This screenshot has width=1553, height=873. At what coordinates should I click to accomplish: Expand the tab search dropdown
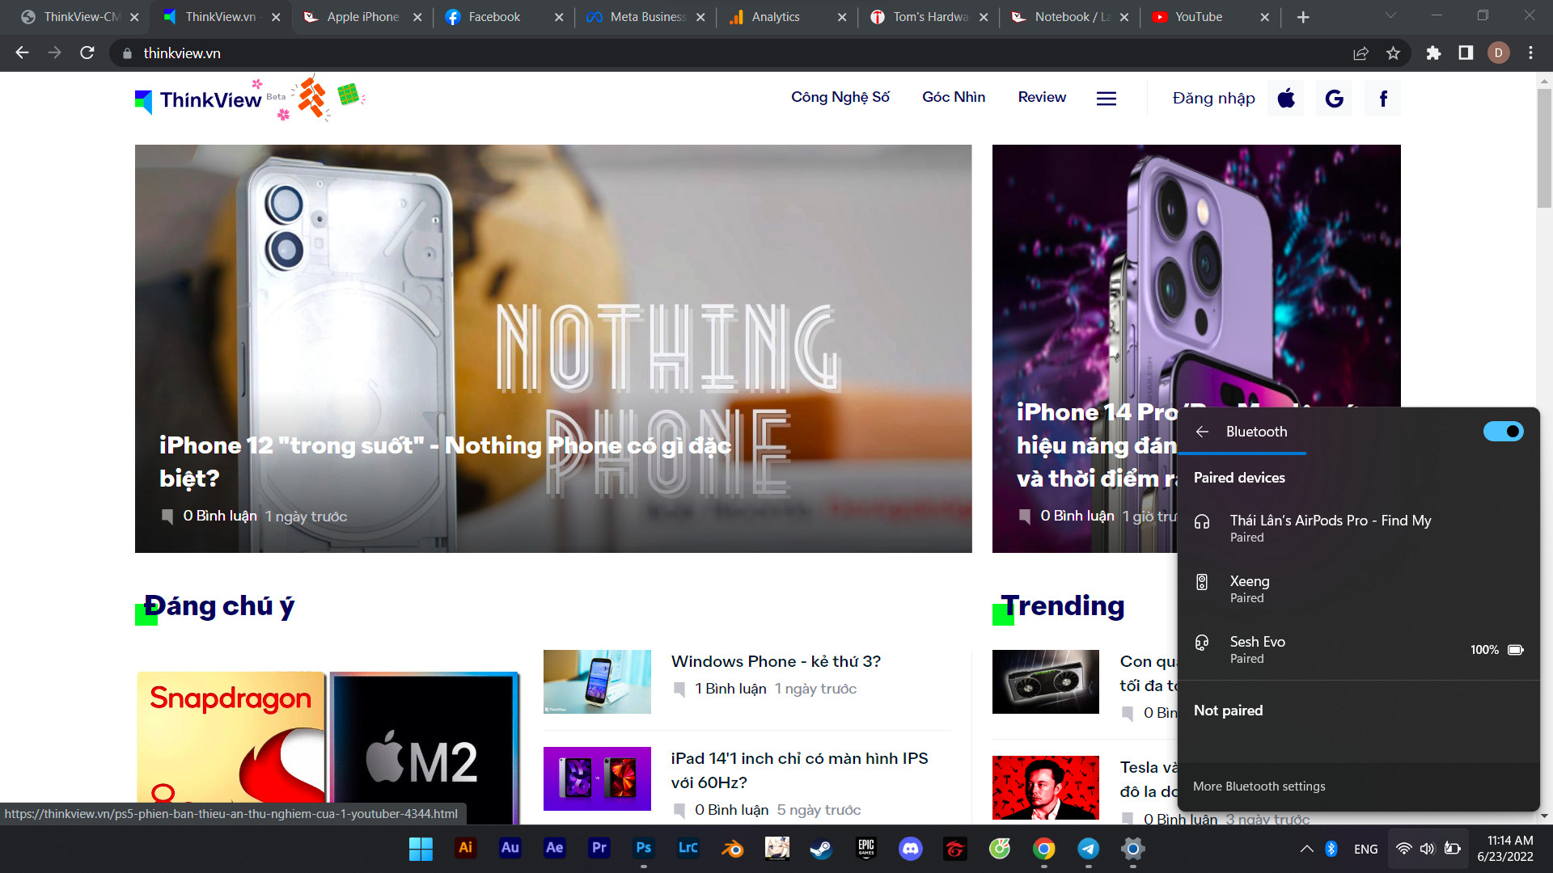[x=1390, y=15]
